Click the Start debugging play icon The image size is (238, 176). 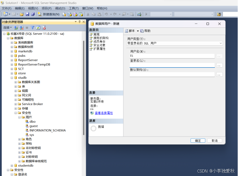(x=146, y=14)
